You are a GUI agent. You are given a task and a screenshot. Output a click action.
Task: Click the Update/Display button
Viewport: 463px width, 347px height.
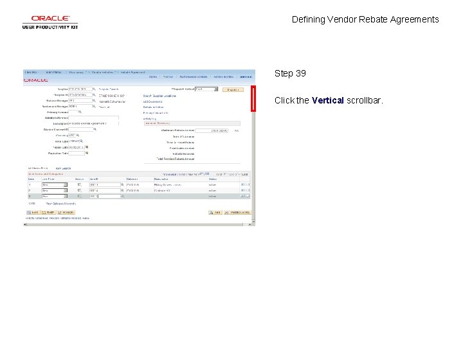[x=237, y=213]
